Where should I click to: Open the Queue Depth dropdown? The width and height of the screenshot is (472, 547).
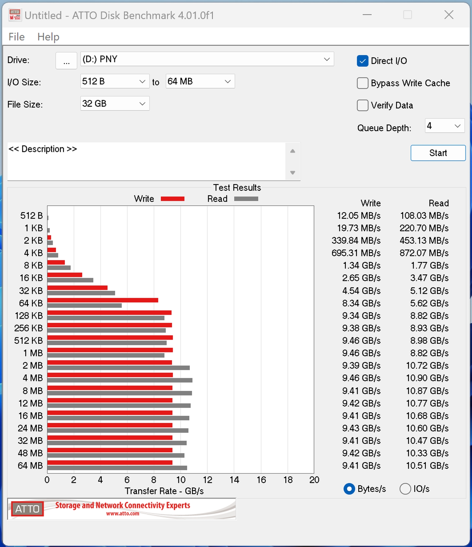445,126
